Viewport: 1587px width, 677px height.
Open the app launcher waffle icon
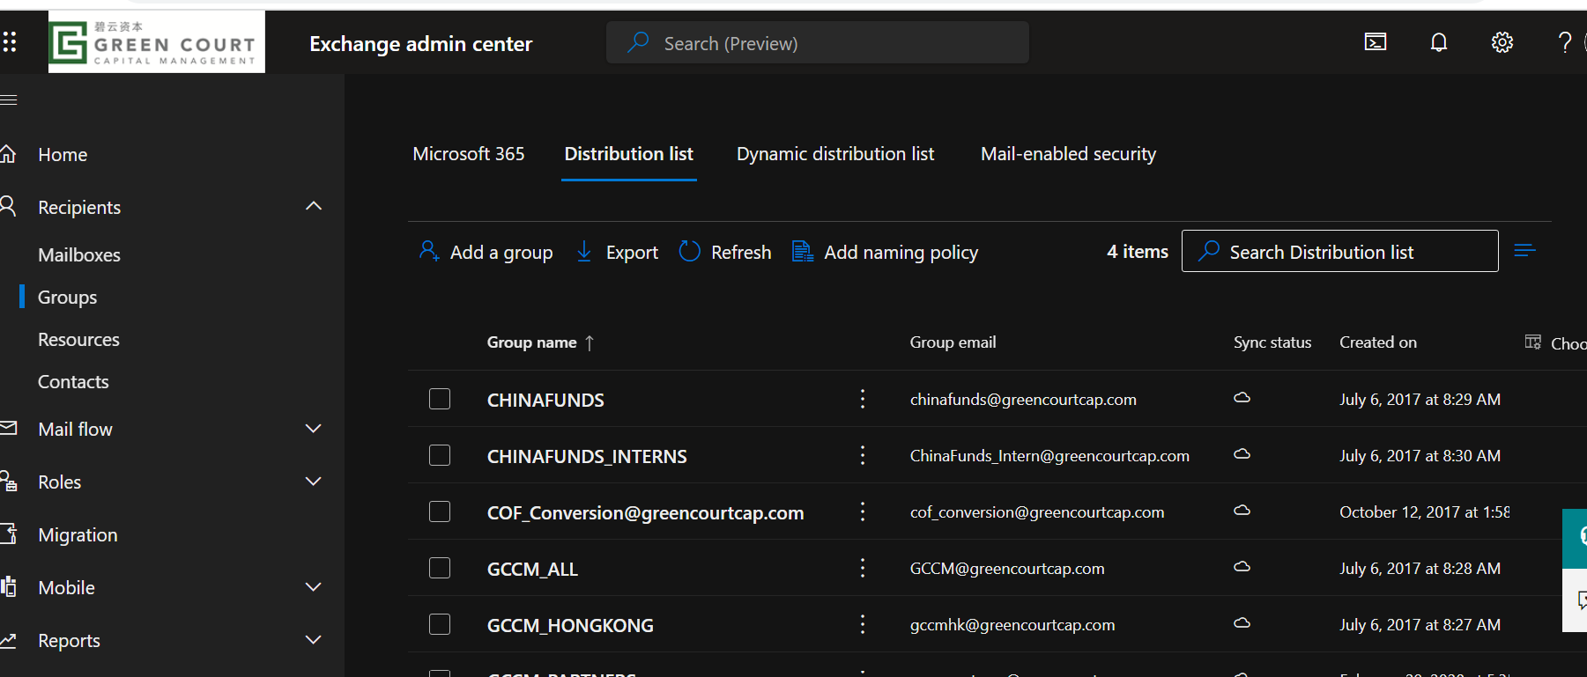9,41
